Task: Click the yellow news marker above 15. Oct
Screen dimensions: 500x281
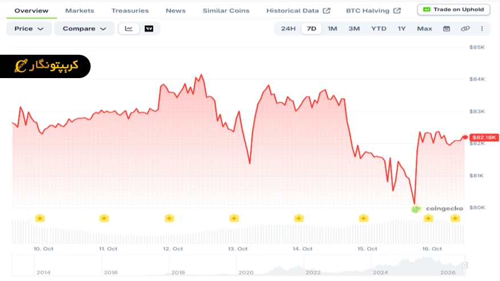Action: pos(364,218)
